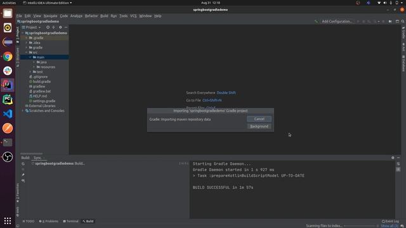
Task: Click the pin tab icon in Build panel
Action: click(23, 175)
